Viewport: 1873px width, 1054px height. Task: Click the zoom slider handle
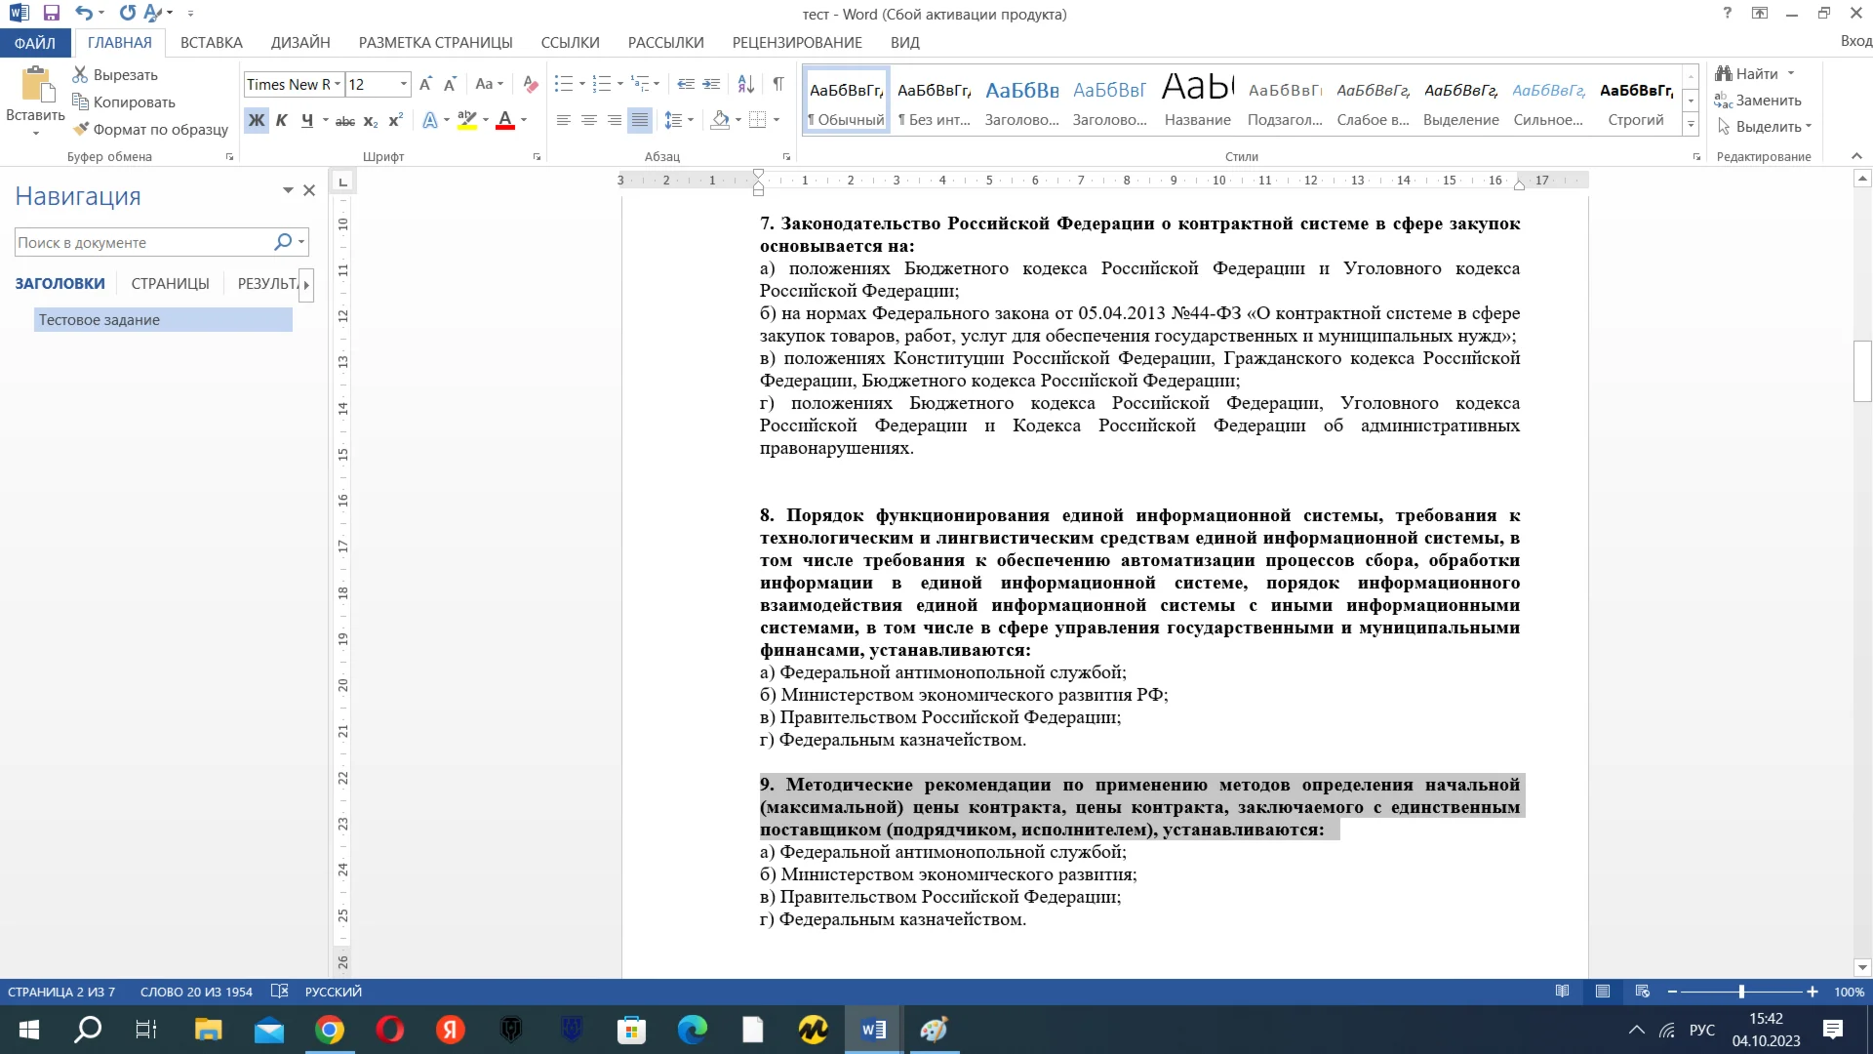click(x=1741, y=992)
